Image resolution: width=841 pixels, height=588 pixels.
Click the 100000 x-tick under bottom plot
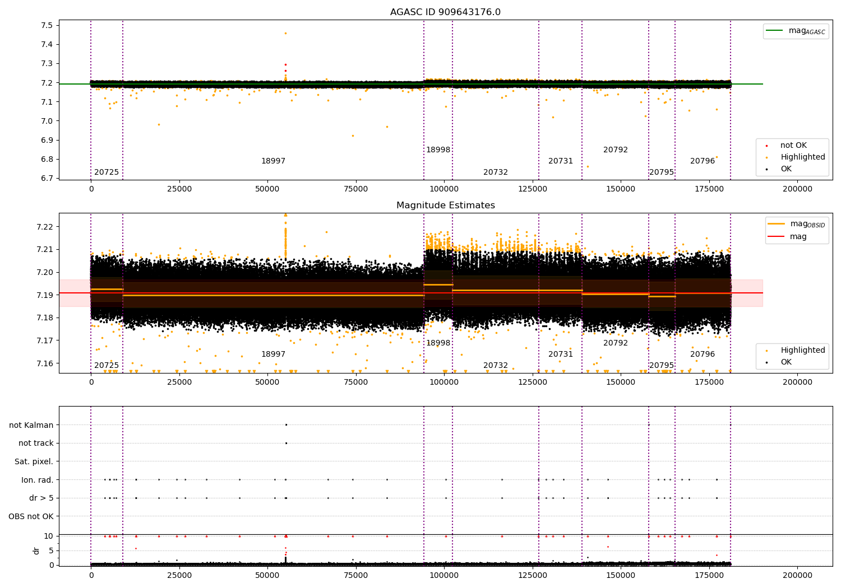[x=444, y=575]
